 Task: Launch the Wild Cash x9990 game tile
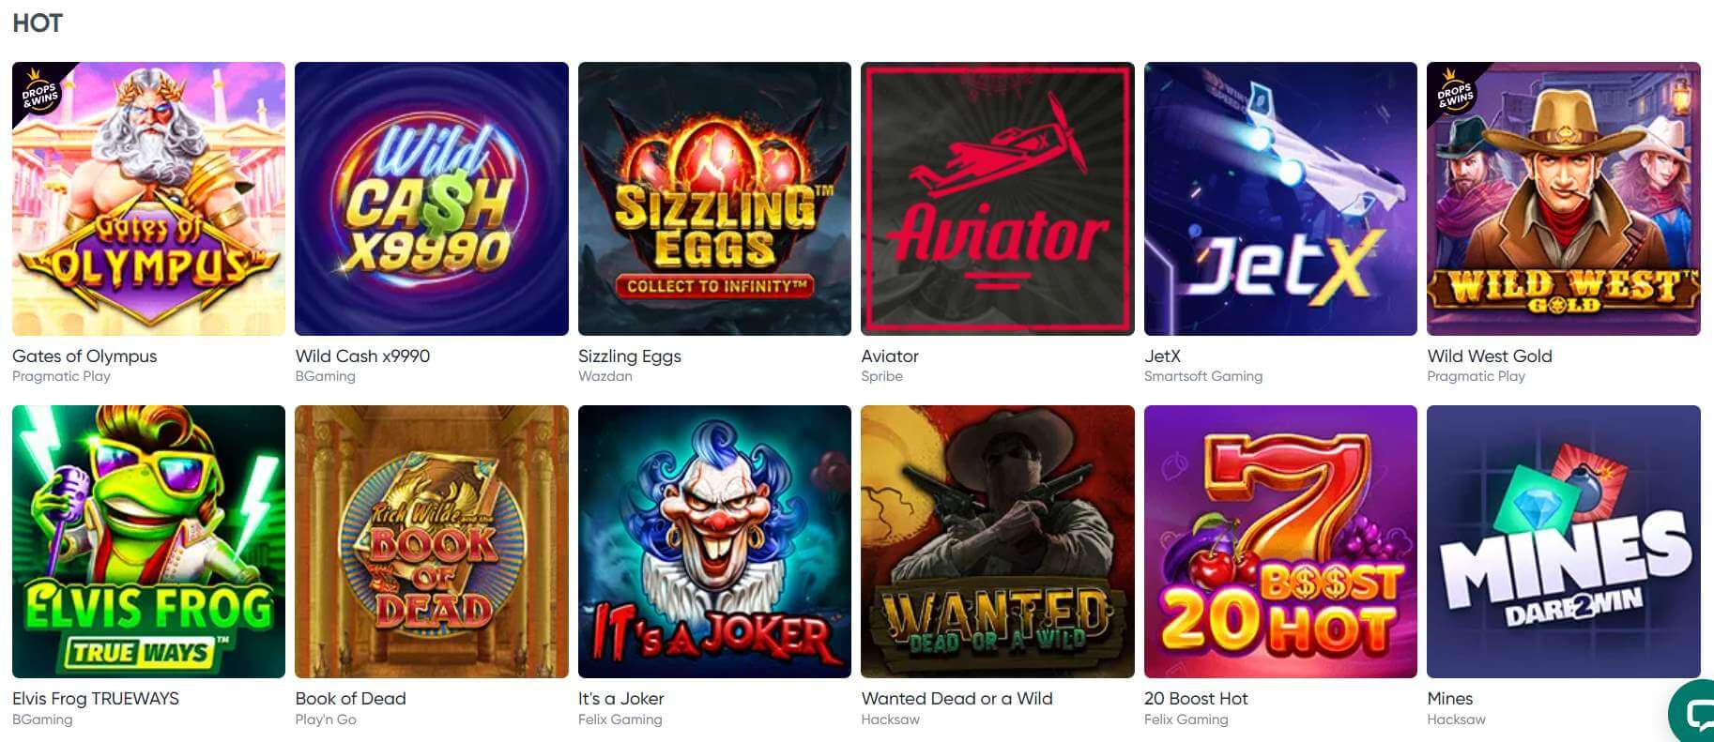point(432,199)
